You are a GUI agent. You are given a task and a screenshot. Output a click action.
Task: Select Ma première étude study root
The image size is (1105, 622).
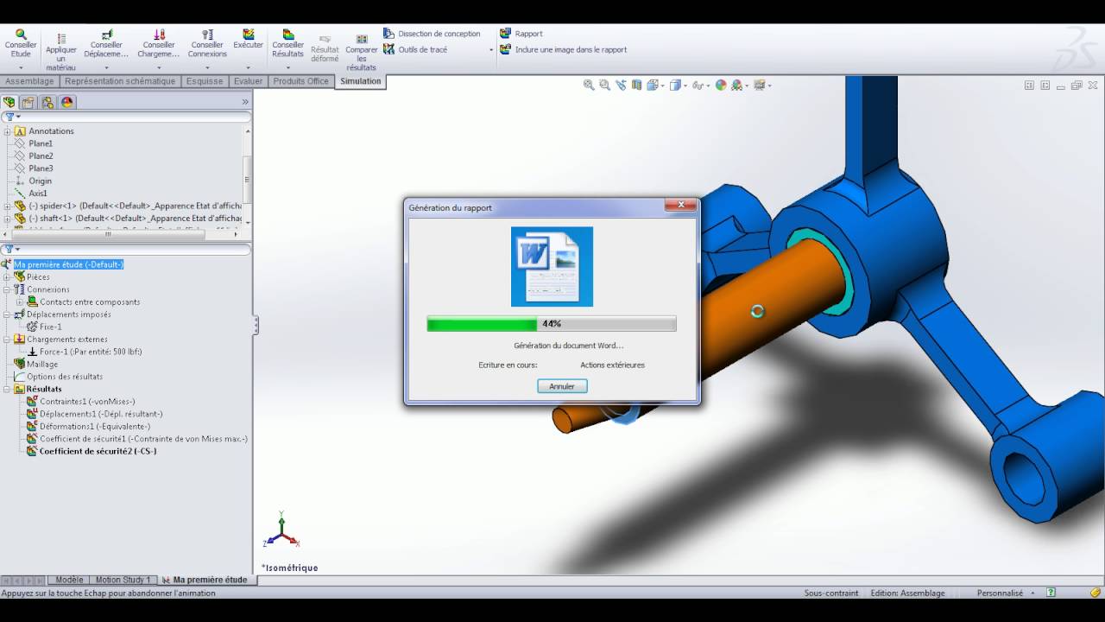69,264
